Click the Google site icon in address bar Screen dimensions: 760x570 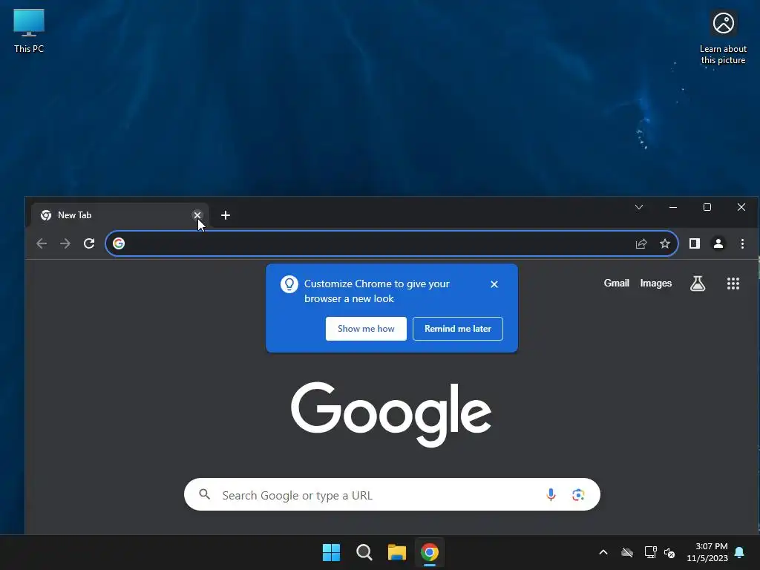pos(119,243)
